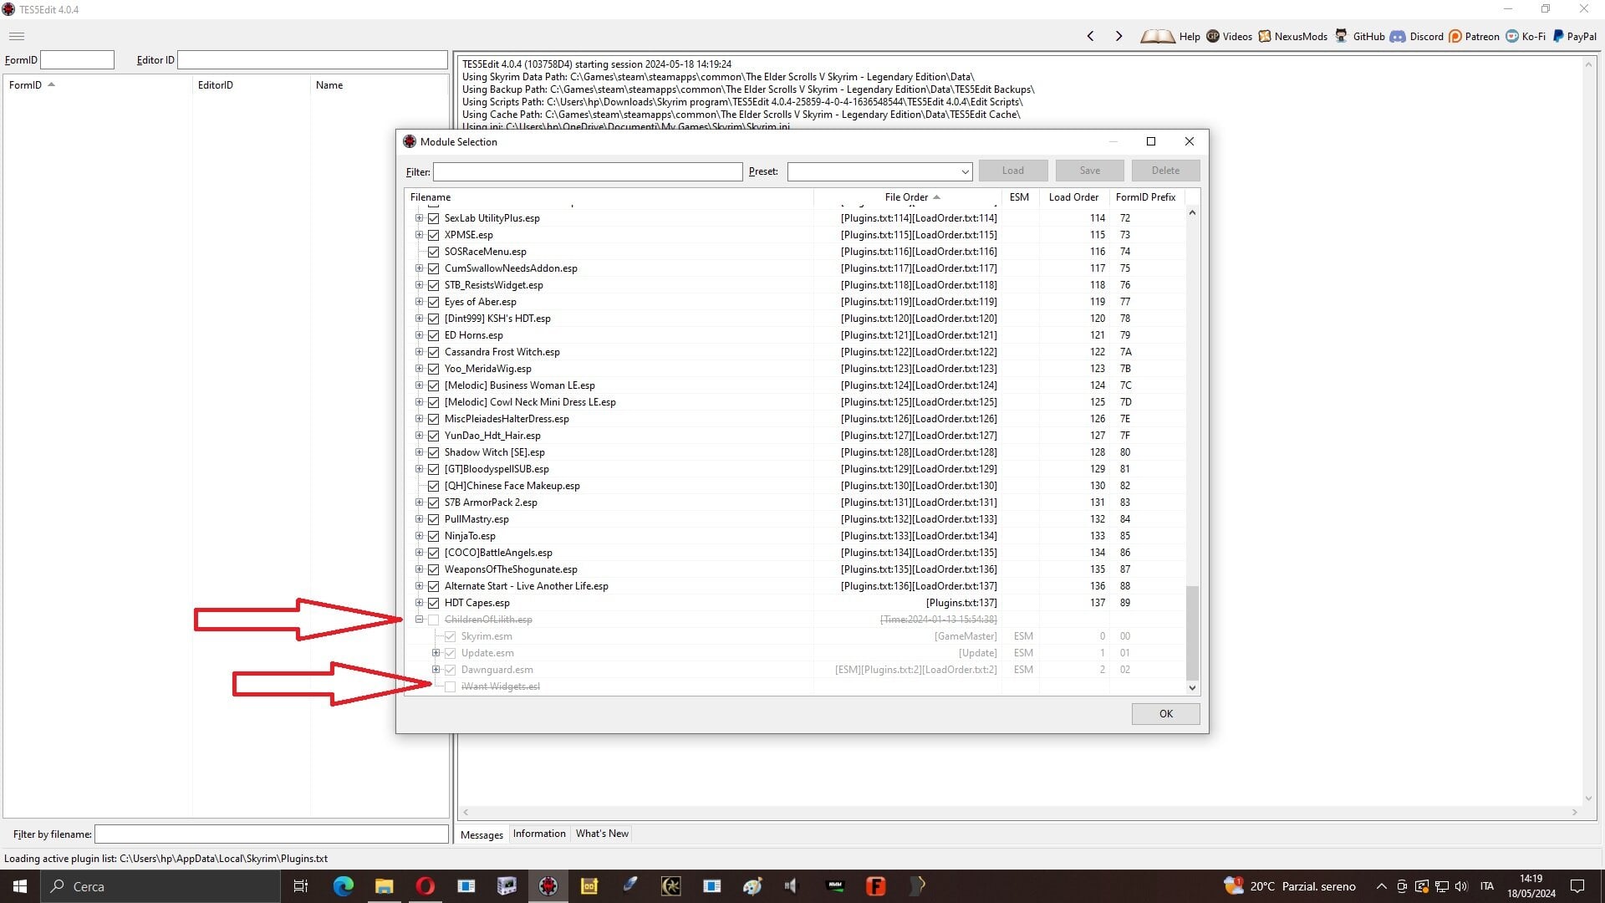Expand Update.esm child node
The width and height of the screenshot is (1605, 903).
tap(436, 653)
